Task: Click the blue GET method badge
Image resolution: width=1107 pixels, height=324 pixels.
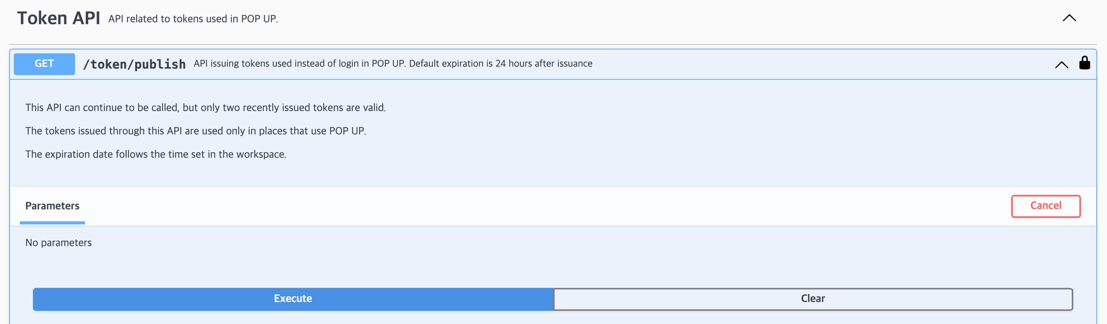Action: point(44,64)
